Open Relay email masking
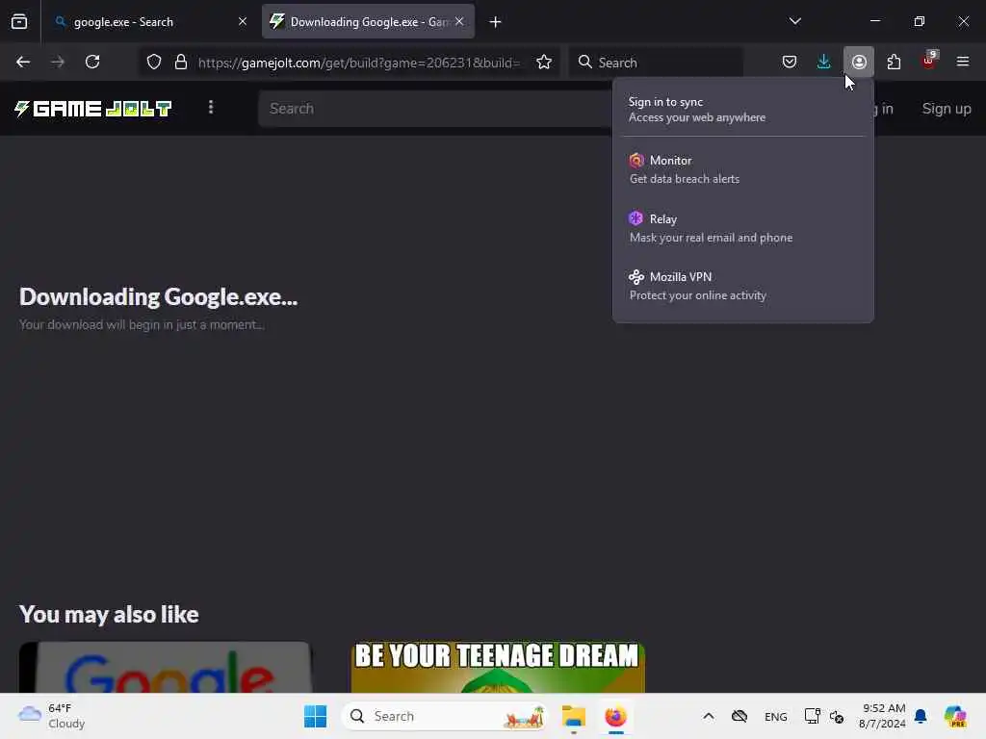 (x=743, y=227)
